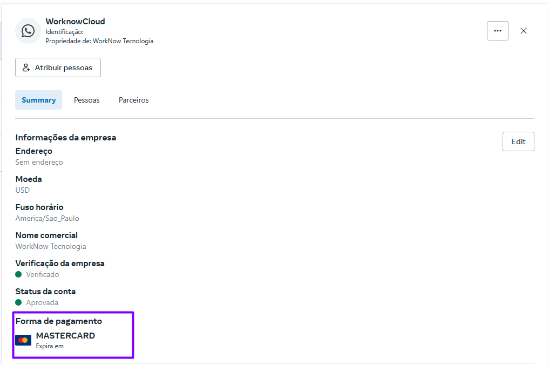Screen dimensions: 549x365
Task: Click the Forma de pagamento heading
Action: click(59, 321)
